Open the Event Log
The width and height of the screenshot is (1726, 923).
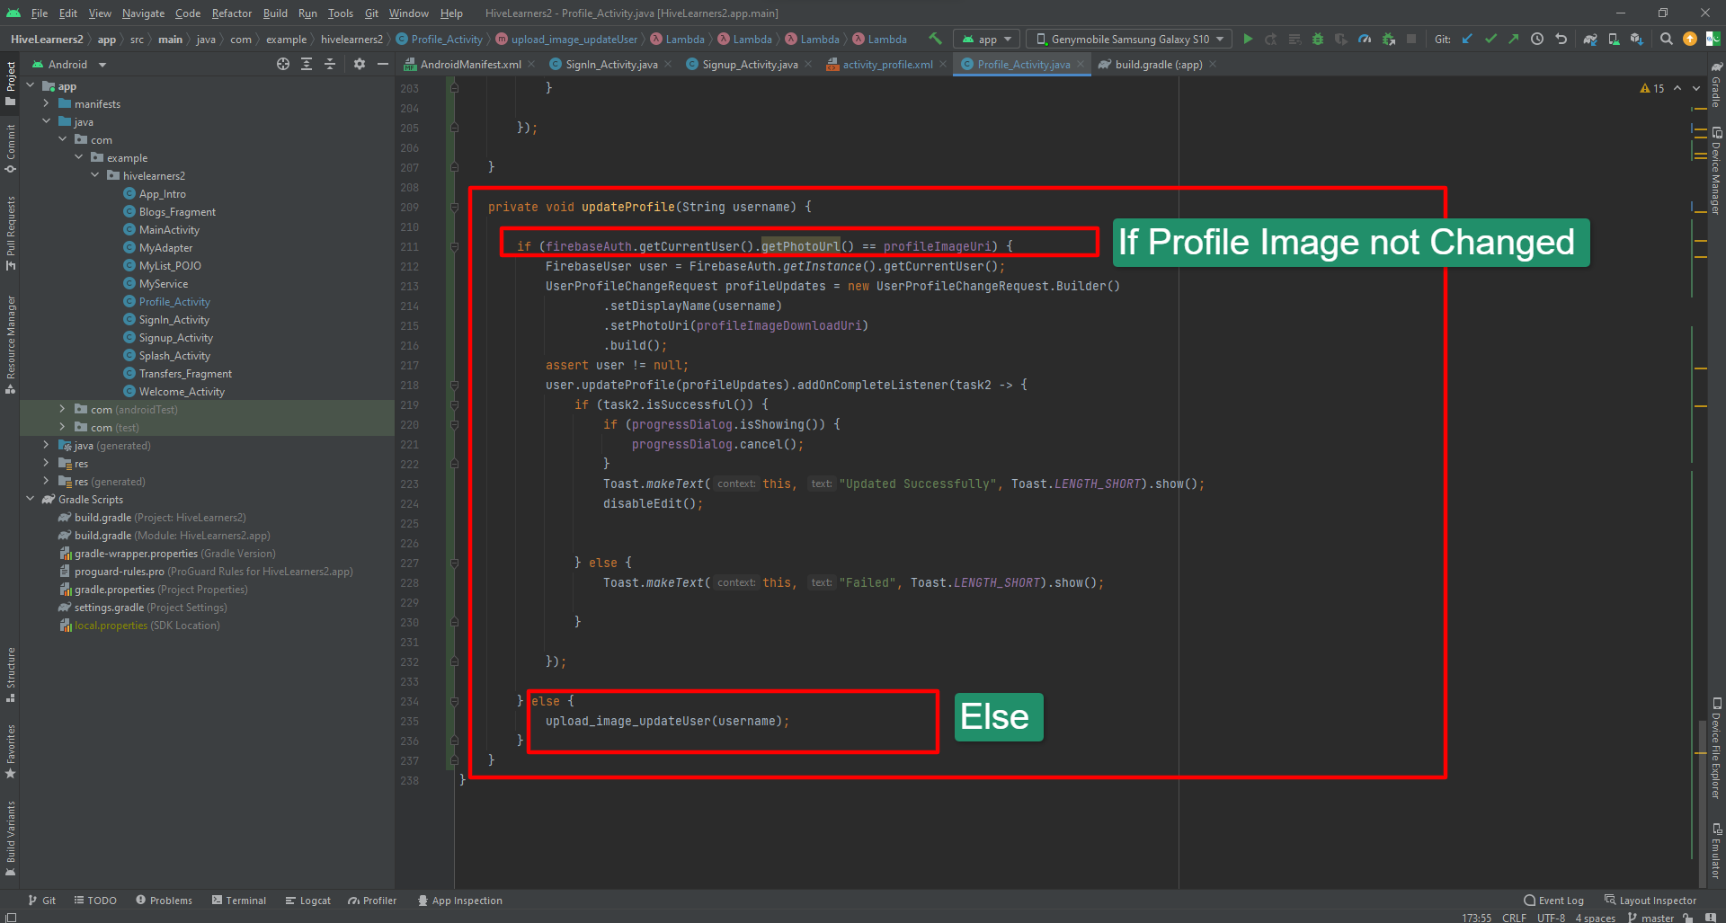click(x=1553, y=900)
